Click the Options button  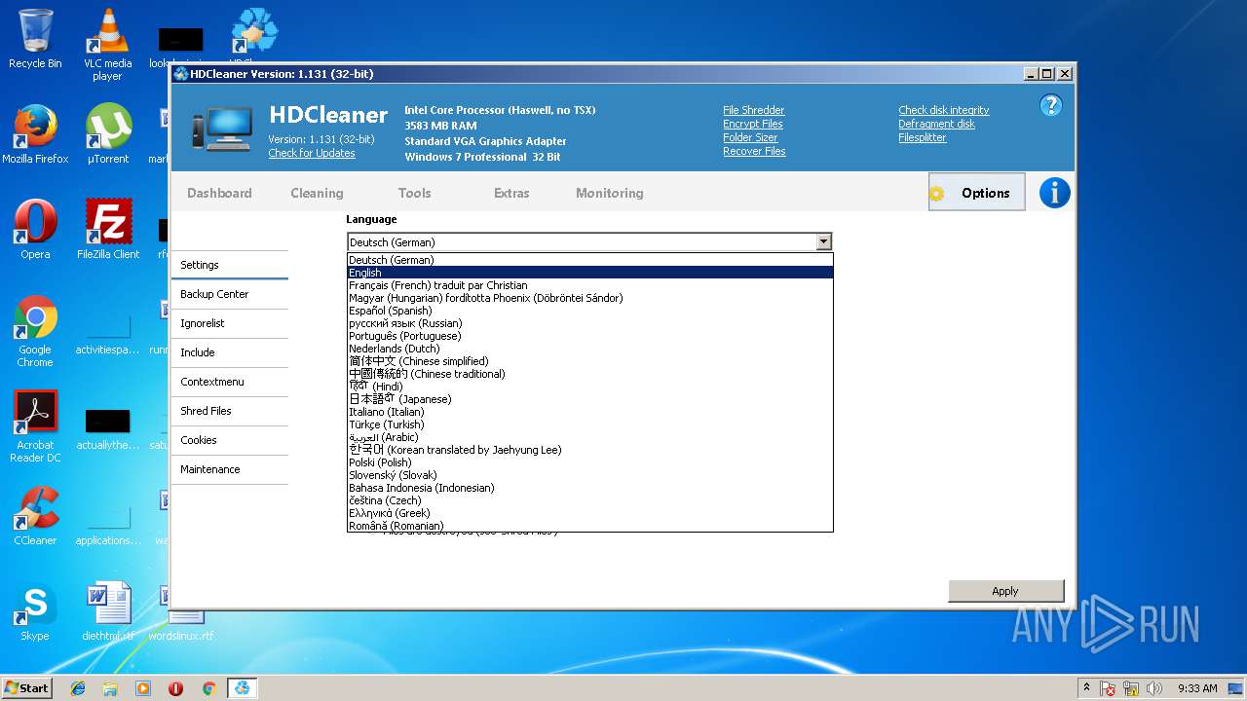976,193
